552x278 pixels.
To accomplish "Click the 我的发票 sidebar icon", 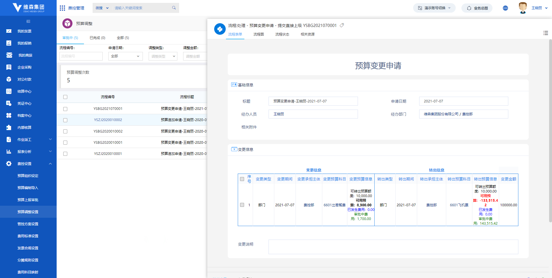I will pos(9,31).
